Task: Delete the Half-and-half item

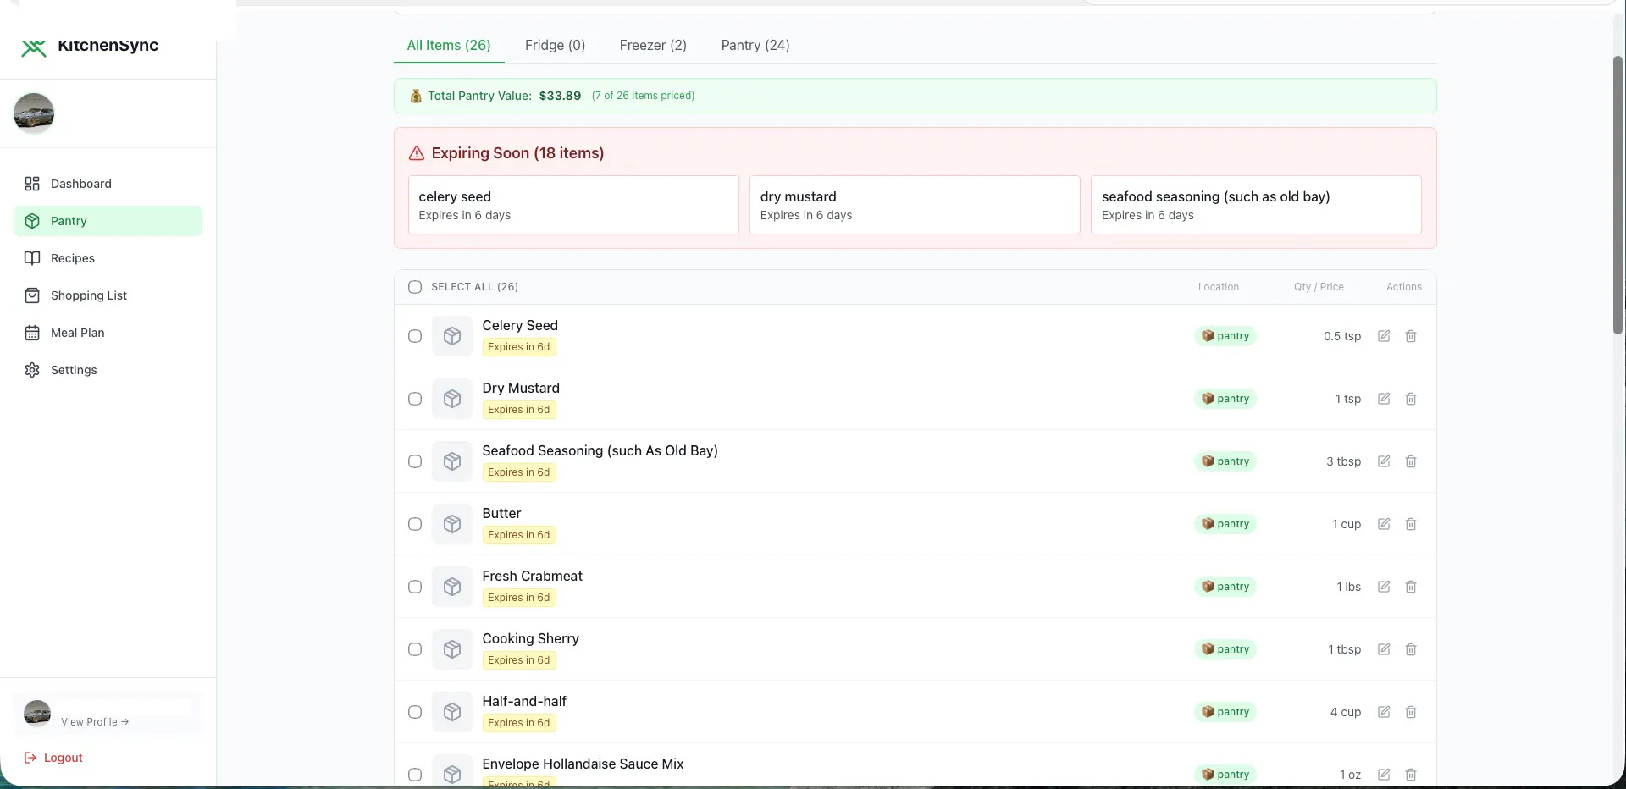Action: [x=1411, y=712]
